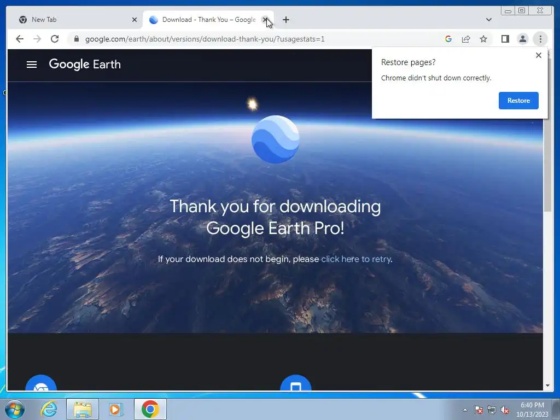Click the blue Google Earth globe icon
The width and height of the screenshot is (560, 420).
pos(276,139)
